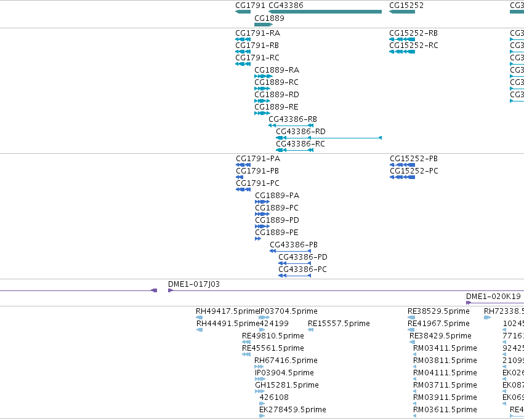Select protein CG15252-PC
This screenshot has height=419, width=524.
click(x=414, y=171)
